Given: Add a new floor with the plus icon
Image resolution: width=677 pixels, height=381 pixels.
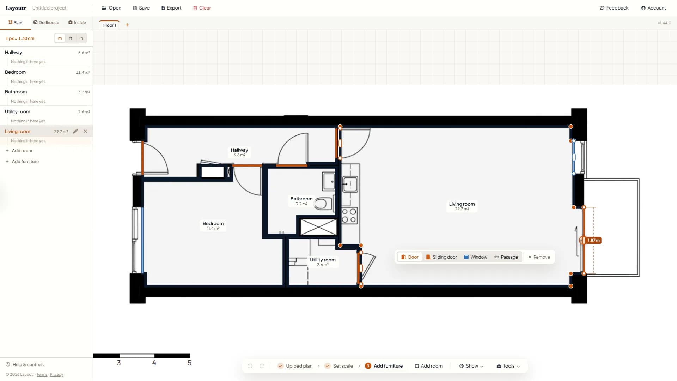Looking at the screenshot, I should [x=127, y=25].
